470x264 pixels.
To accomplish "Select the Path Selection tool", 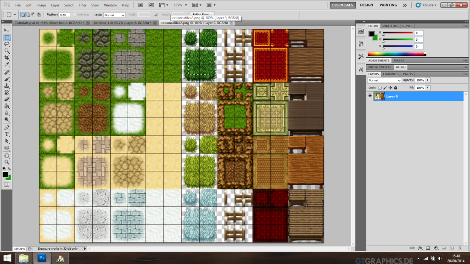I will tap(6, 141).
